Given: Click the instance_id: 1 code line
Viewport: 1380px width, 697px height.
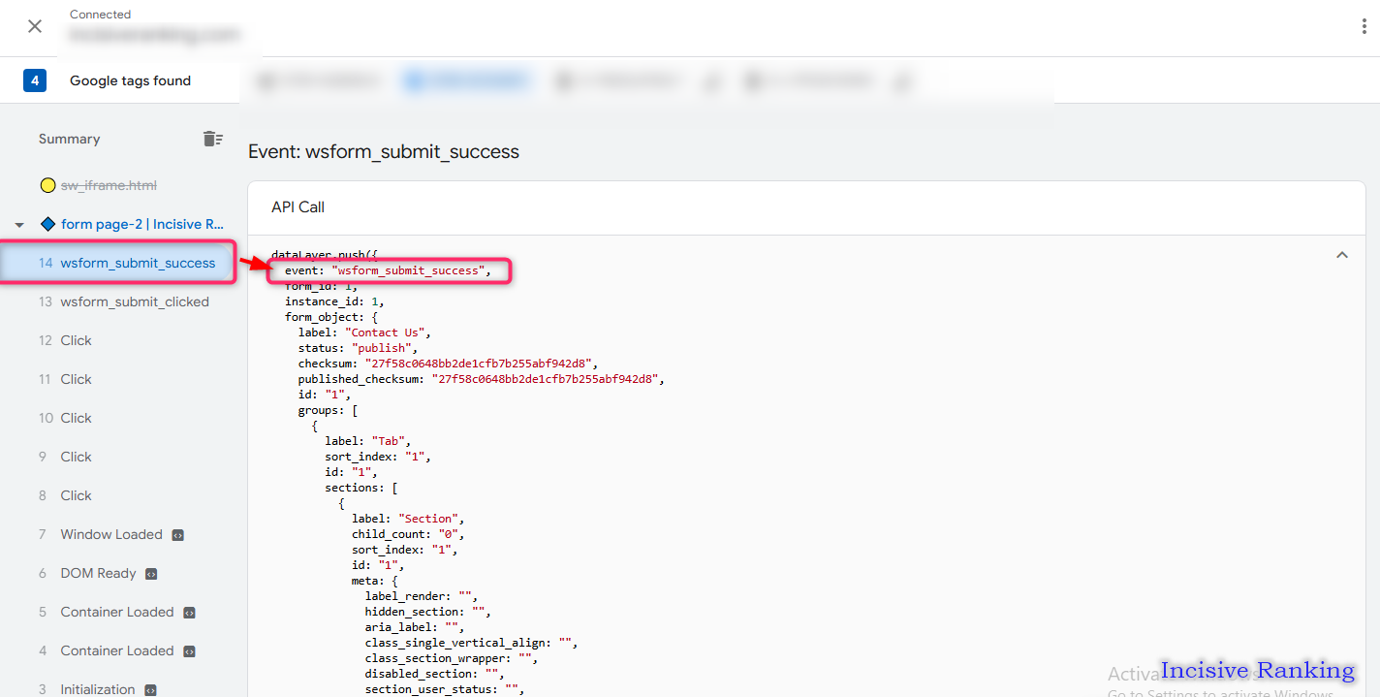Looking at the screenshot, I should pyautogui.click(x=334, y=301).
